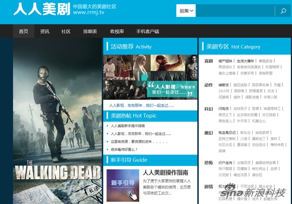Open the 手机客户端 menu item
Screen dimensions: 292x204
(x=148, y=31)
